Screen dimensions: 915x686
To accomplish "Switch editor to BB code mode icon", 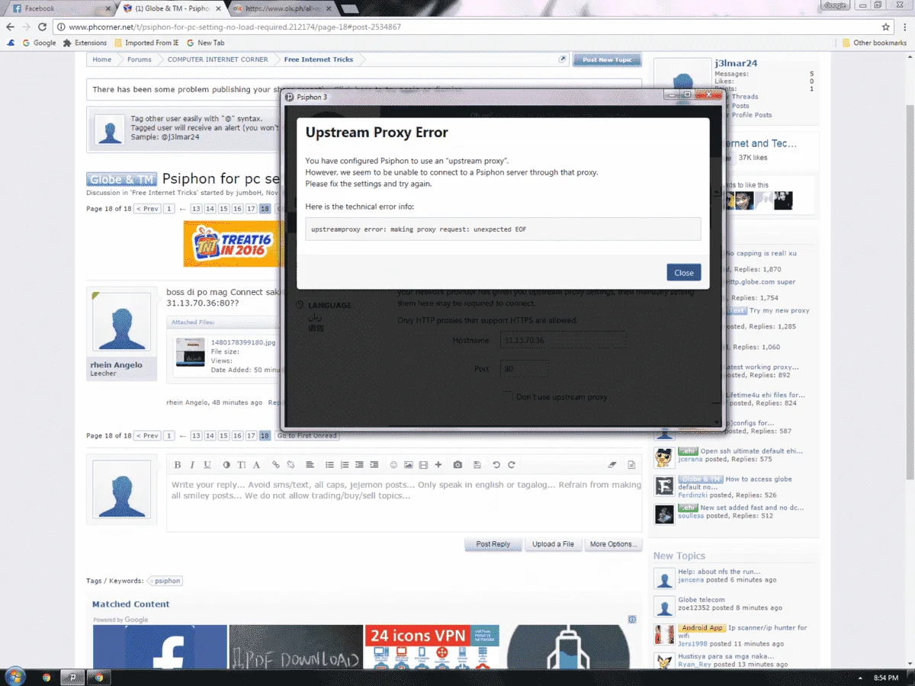I will coord(631,465).
